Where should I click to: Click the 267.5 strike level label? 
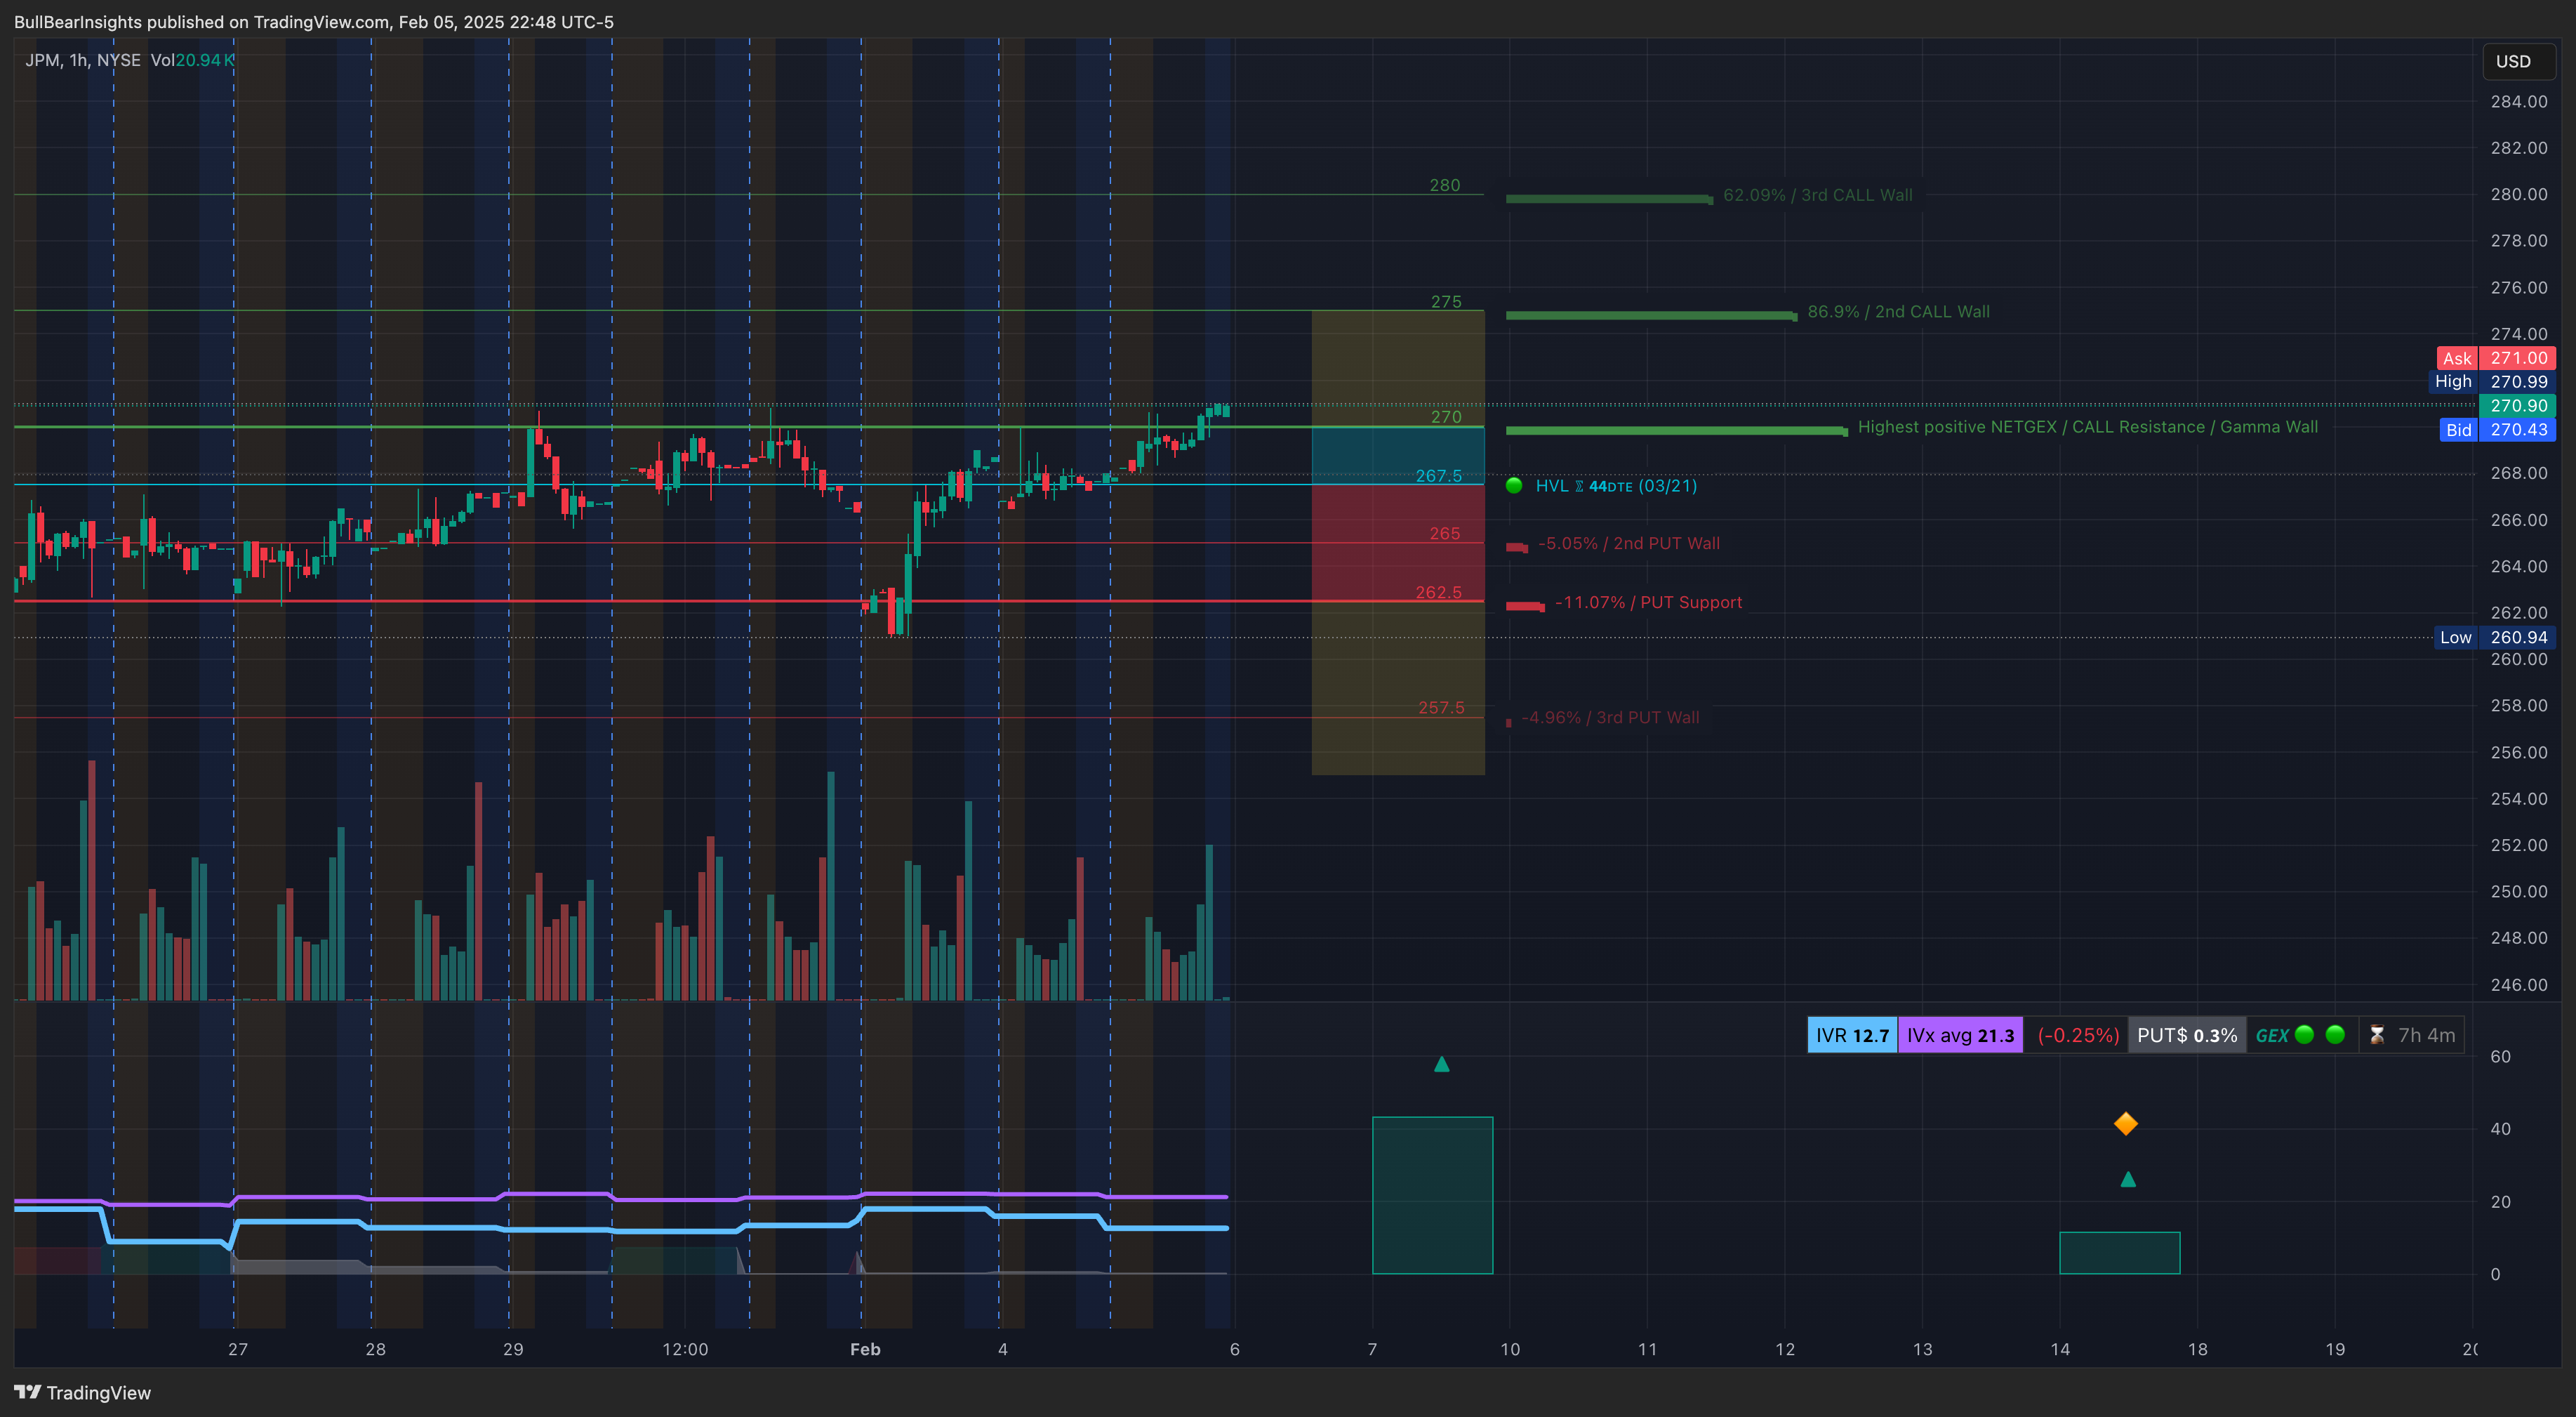1438,475
